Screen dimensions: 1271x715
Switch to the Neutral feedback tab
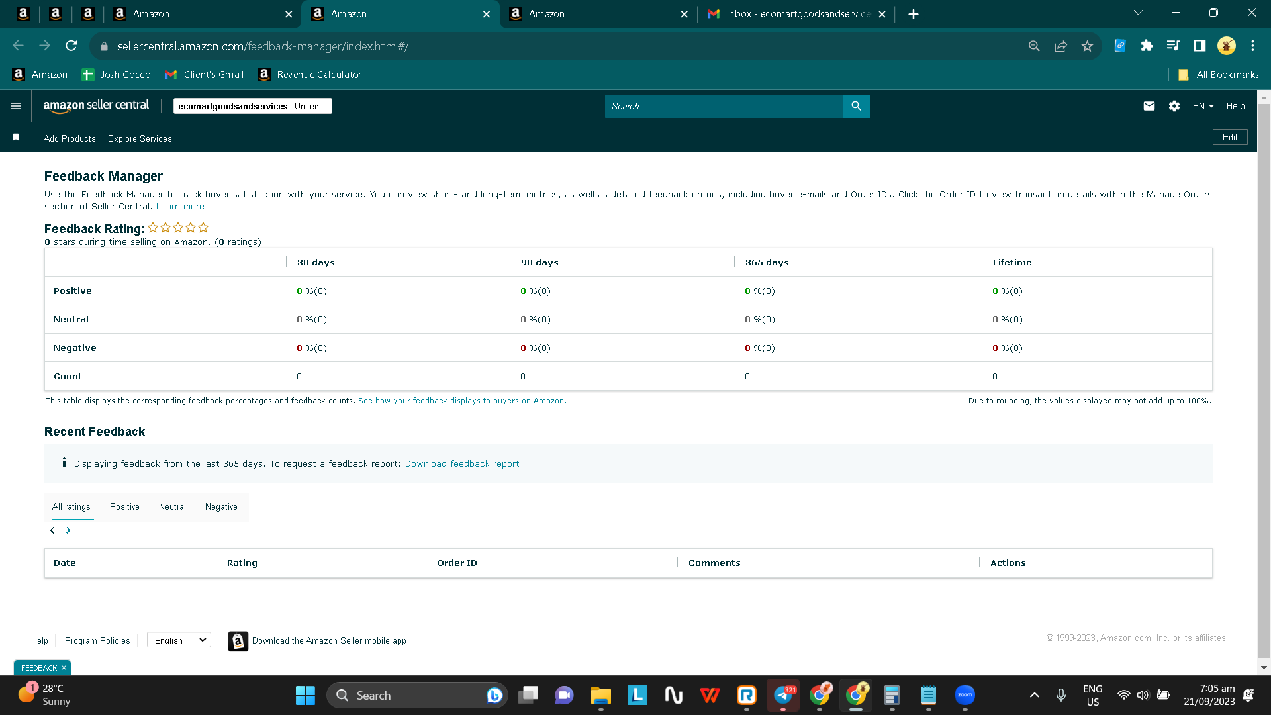172,507
